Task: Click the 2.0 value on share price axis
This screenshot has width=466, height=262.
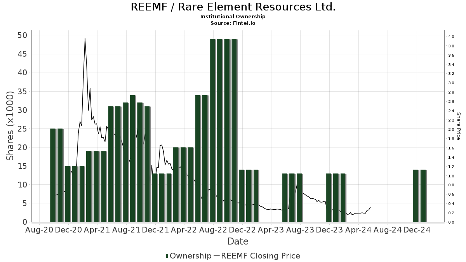Action: pyautogui.click(x=451, y=129)
